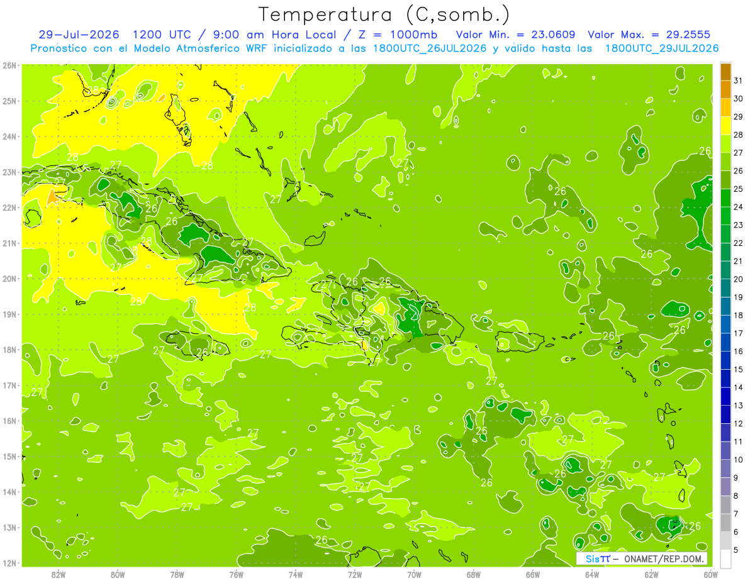
Task: Click the 17N latitude axis label
Action: click(x=9, y=385)
